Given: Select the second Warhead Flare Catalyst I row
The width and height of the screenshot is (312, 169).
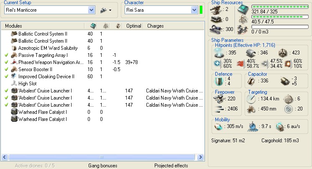Looking at the screenshot, I should coord(102,119).
